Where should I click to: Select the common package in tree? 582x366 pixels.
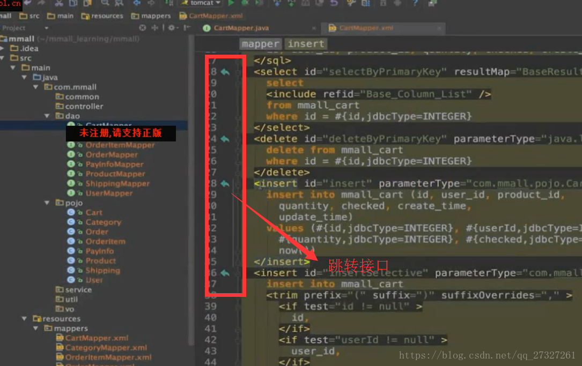[77, 97]
